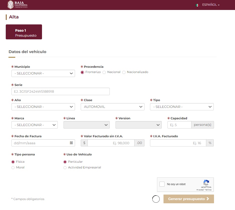Select Actividad Empresarial vehicle use
Viewport: 235px width, 210px height.
coord(65,168)
